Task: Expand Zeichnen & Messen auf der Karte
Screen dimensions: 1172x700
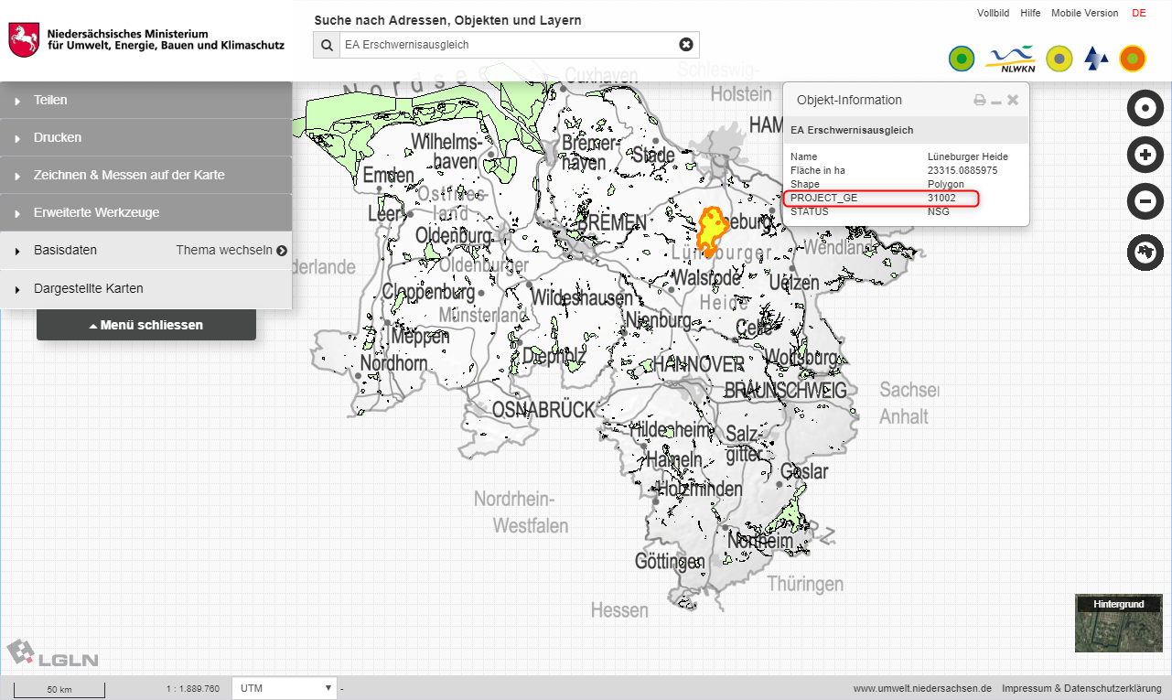Action: [x=146, y=175]
